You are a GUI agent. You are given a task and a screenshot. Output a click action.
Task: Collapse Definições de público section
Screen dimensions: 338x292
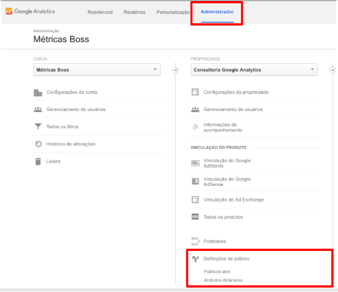point(226,259)
